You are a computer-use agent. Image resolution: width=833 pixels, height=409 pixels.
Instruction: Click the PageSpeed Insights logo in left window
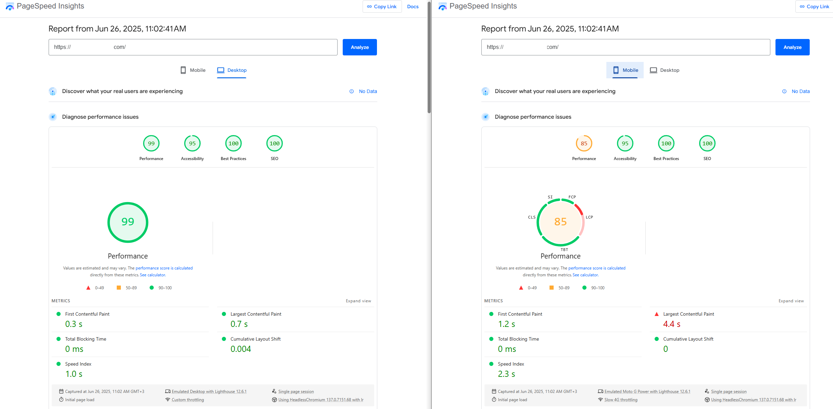(x=45, y=6)
